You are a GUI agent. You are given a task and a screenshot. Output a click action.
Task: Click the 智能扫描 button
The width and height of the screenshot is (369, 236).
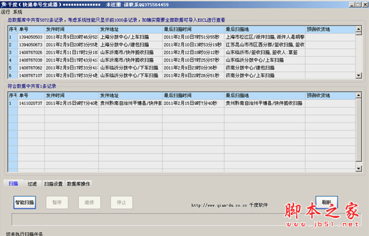25,202
